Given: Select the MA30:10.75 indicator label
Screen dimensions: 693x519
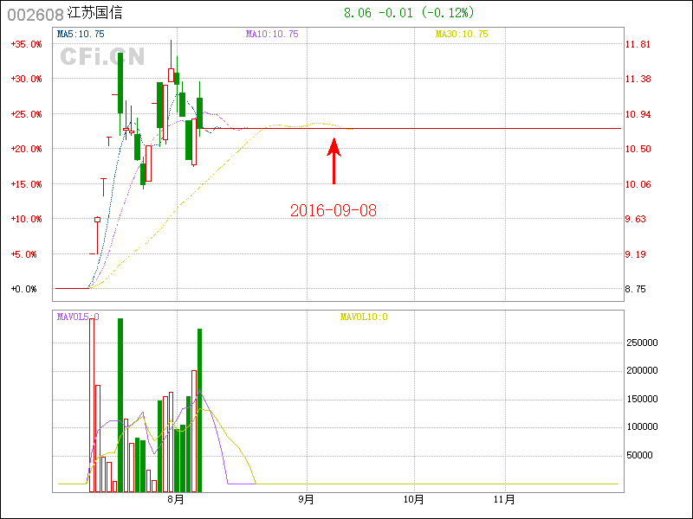Looking at the screenshot, I should [x=462, y=34].
